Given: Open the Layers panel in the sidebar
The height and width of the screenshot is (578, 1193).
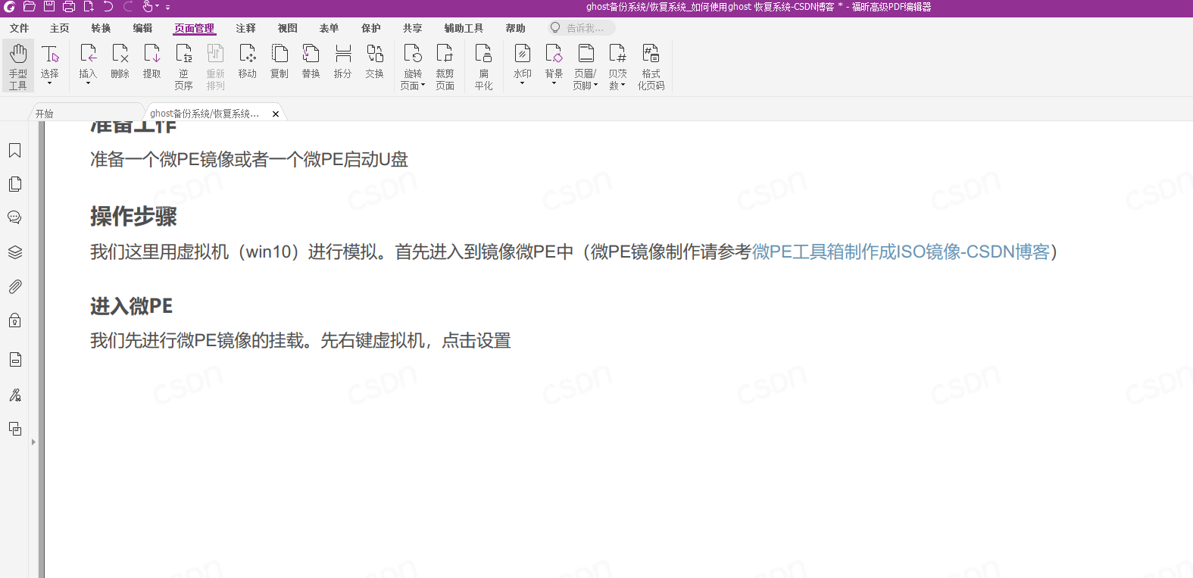Looking at the screenshot, I should coord(14,252).
